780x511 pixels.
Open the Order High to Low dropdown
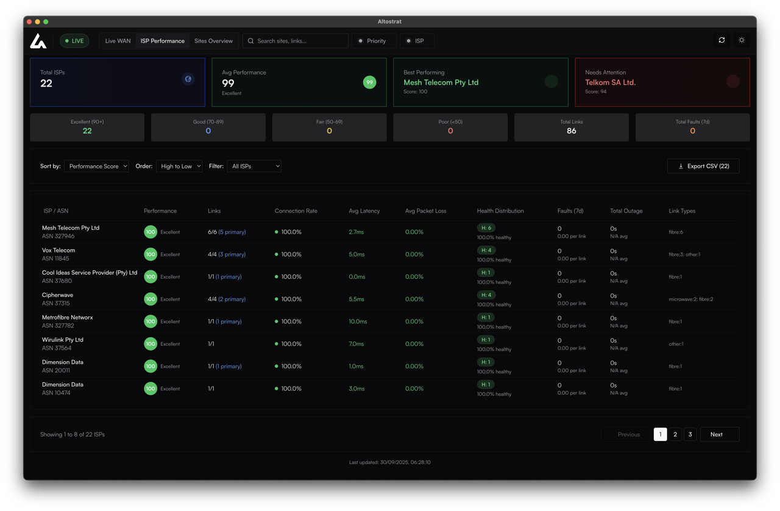pyautogui.click(x=179, y=166)
